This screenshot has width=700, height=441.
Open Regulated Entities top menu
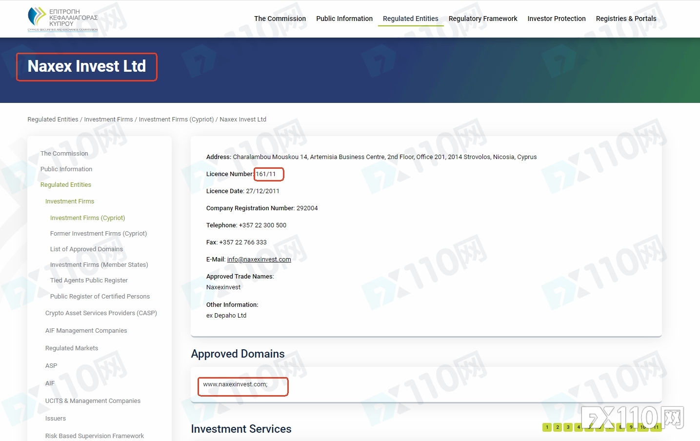pos(411,19)
